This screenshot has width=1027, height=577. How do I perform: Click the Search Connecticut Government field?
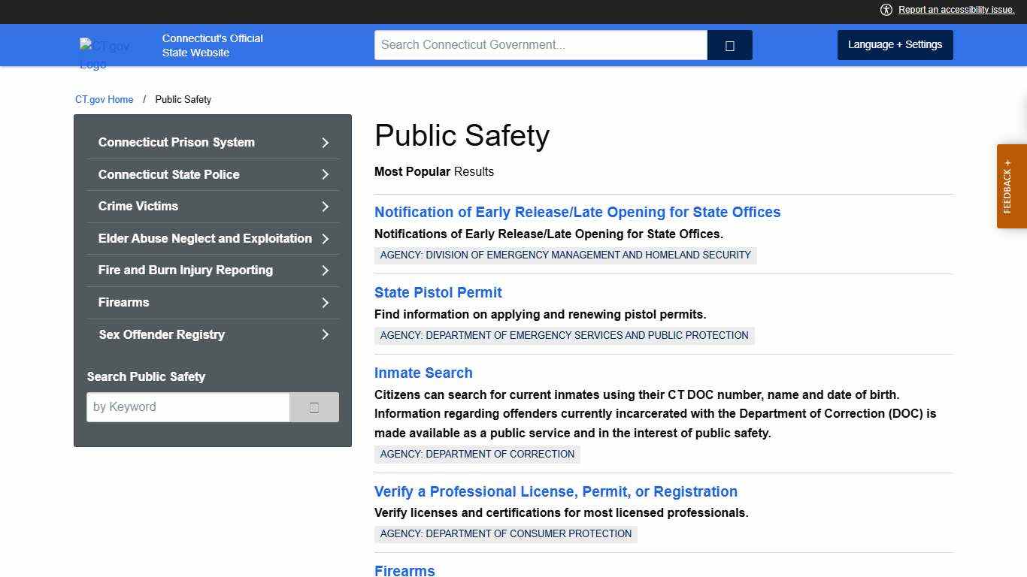(x=540, y=45)
